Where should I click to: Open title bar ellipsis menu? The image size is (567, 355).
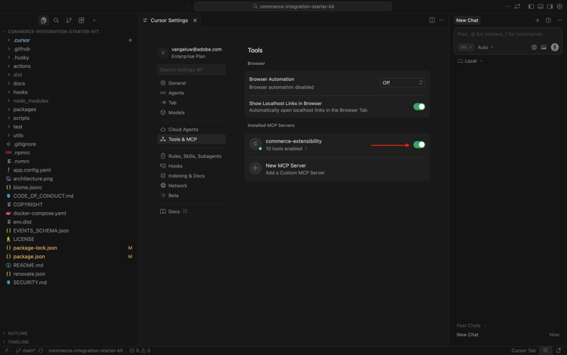[x=508, y=7]
